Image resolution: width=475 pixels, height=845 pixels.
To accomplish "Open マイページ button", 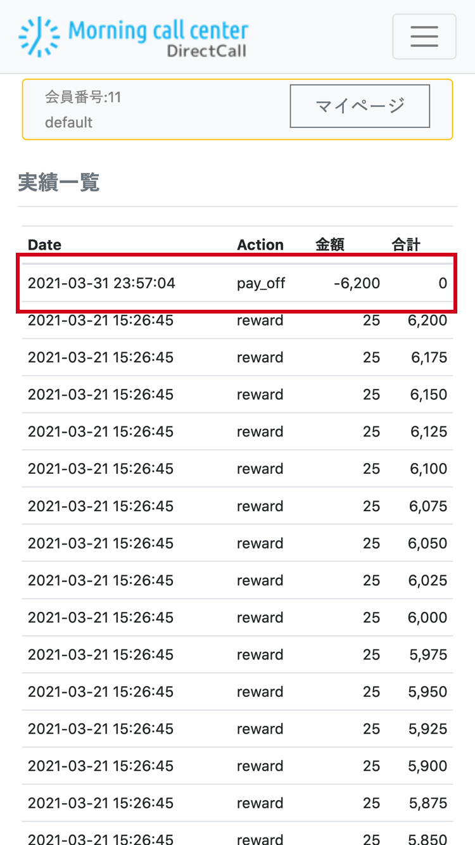I will (x=360, y=106).
